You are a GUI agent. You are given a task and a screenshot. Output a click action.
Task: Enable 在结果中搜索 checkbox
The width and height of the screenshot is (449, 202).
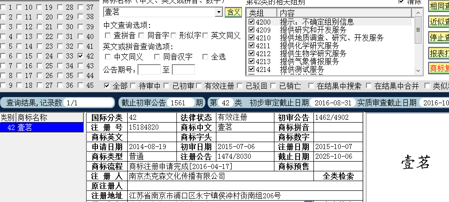tap(311, 85)
